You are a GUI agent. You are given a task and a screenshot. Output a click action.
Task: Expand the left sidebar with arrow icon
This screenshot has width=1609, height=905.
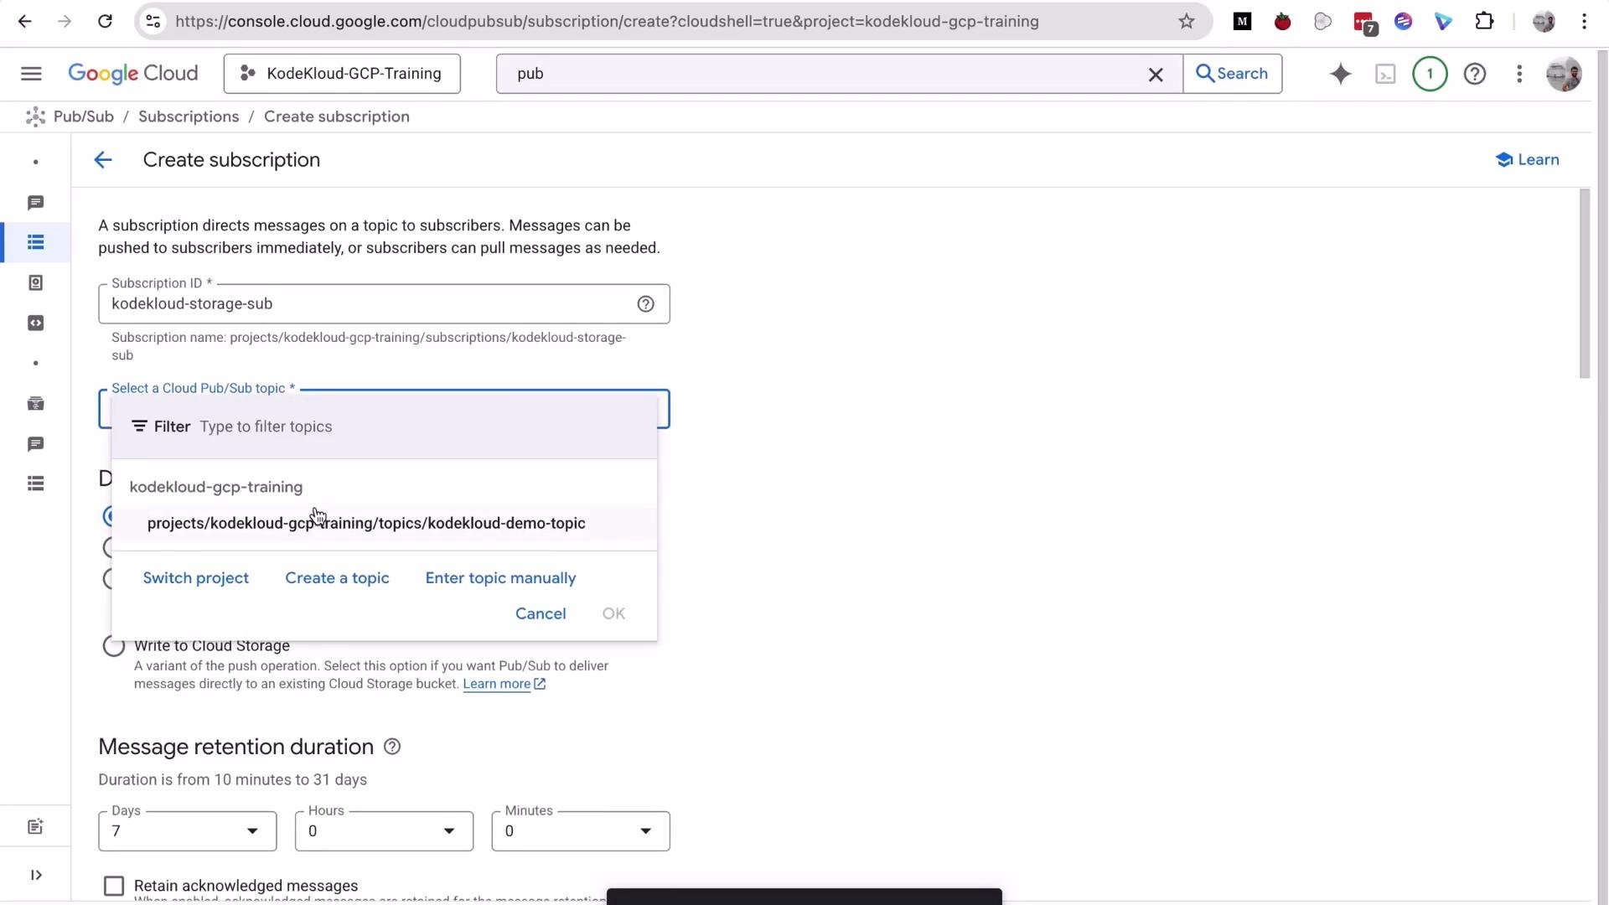(x=36, y=875)
